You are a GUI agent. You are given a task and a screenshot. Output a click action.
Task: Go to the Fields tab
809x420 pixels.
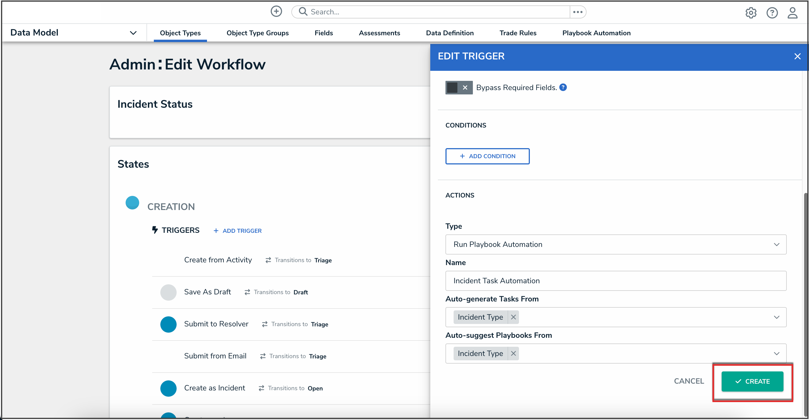coord(323,33)
